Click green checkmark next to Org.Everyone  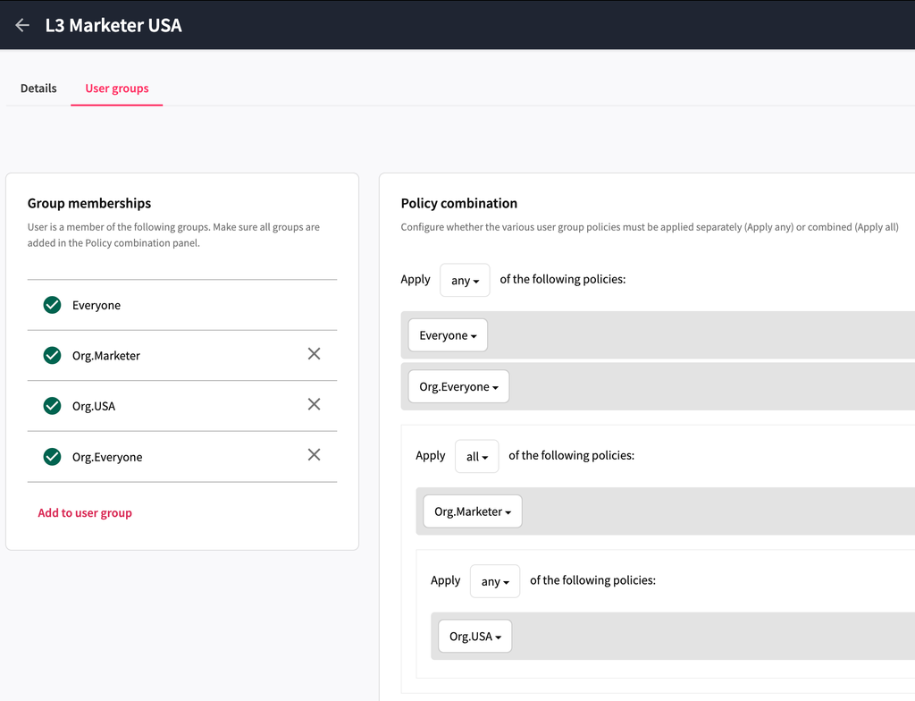(x=52, y=457)
